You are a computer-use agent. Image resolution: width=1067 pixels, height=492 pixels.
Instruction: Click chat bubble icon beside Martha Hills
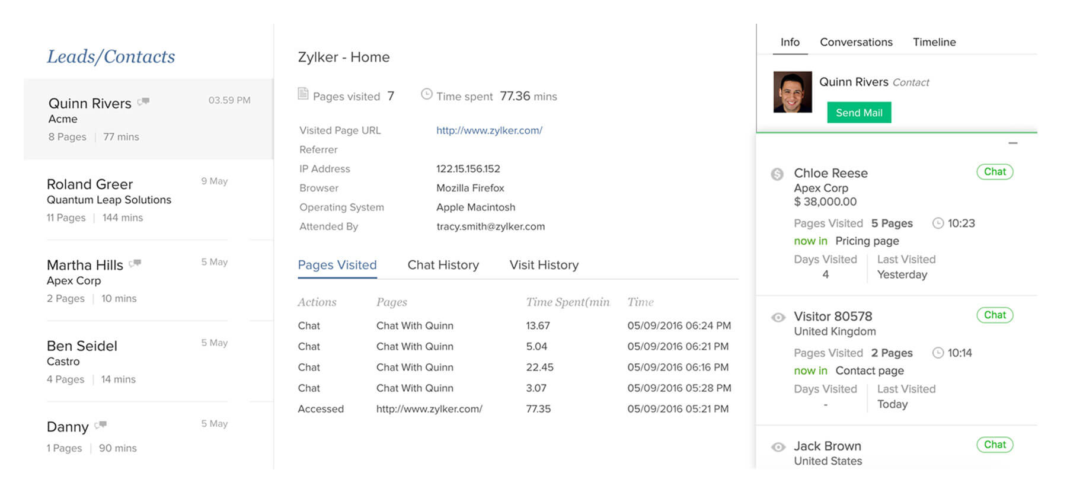click(x=135, y=263)
